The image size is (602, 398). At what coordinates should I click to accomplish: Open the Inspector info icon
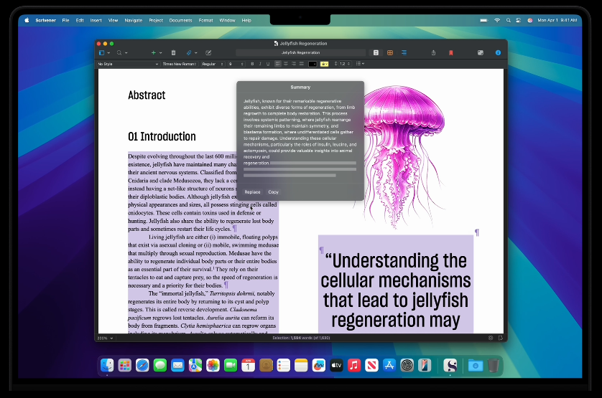coord(499,52)
